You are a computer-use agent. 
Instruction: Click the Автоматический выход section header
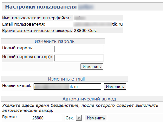coord(89,99)
